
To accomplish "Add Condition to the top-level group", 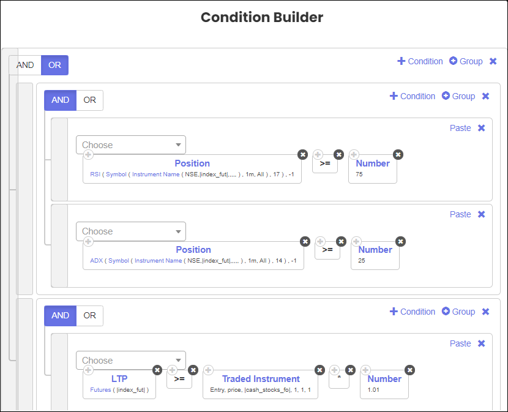I will coord(420,61).
